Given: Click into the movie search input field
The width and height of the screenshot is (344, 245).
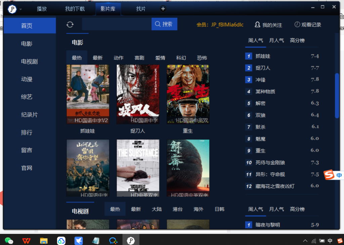Looking at the screenshot, I should point(117,24).
